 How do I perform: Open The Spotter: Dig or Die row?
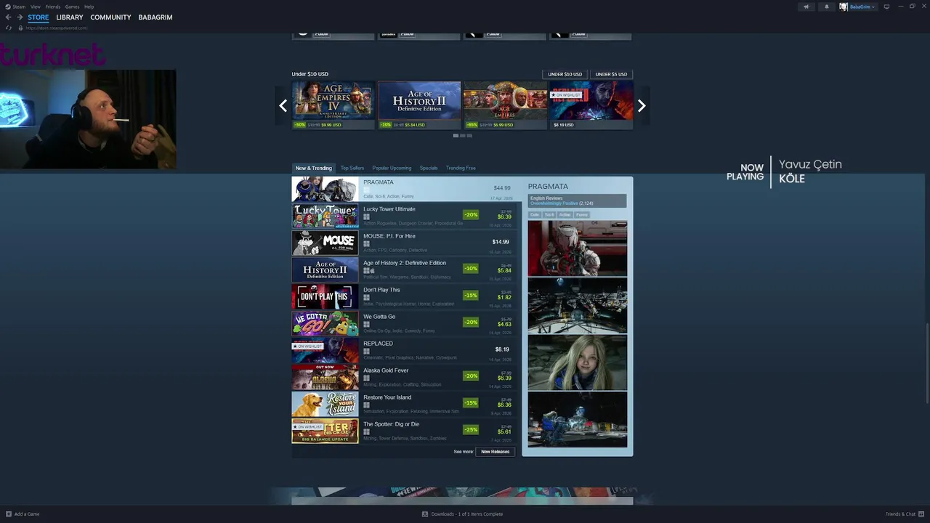coord(404,431)
